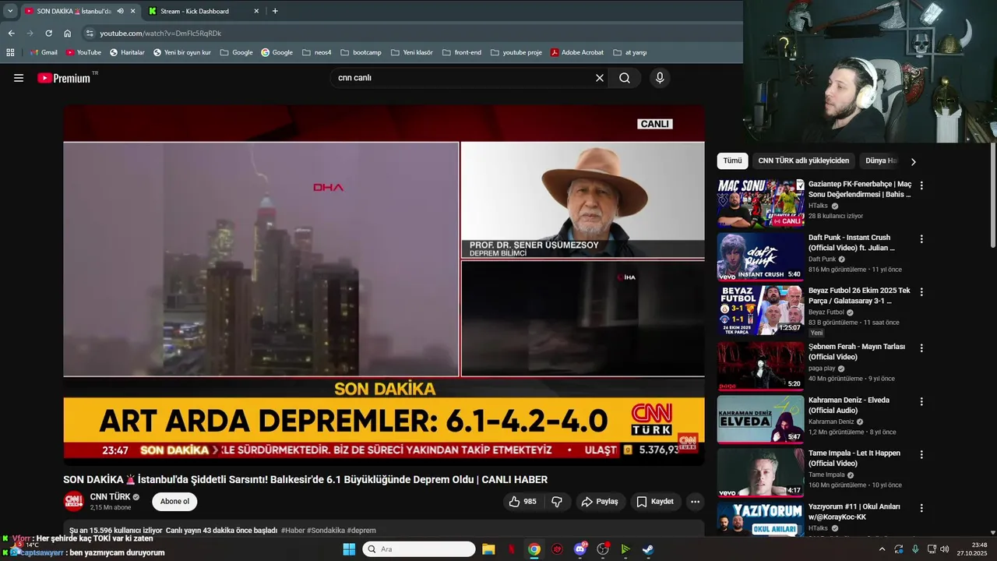Screen dimensions: 997x561
Task: Open the Adobe Acrobat bookmark
Action: tap(577, 52)
